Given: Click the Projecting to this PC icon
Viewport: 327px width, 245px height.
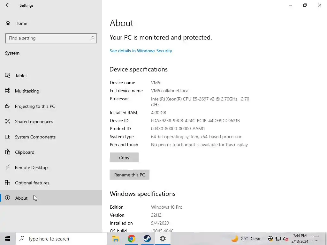Looking at the screenshot, I should pyautogui.click(x=8, y=106).
